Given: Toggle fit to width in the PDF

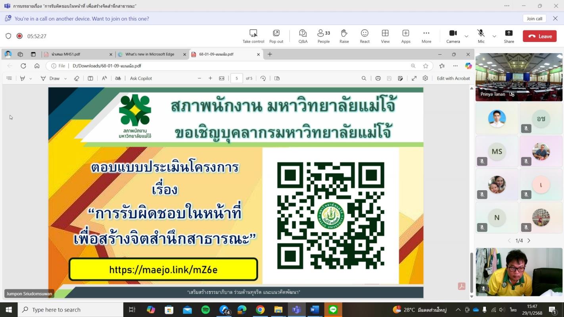Looking at the screenshot, I should 222,78.
